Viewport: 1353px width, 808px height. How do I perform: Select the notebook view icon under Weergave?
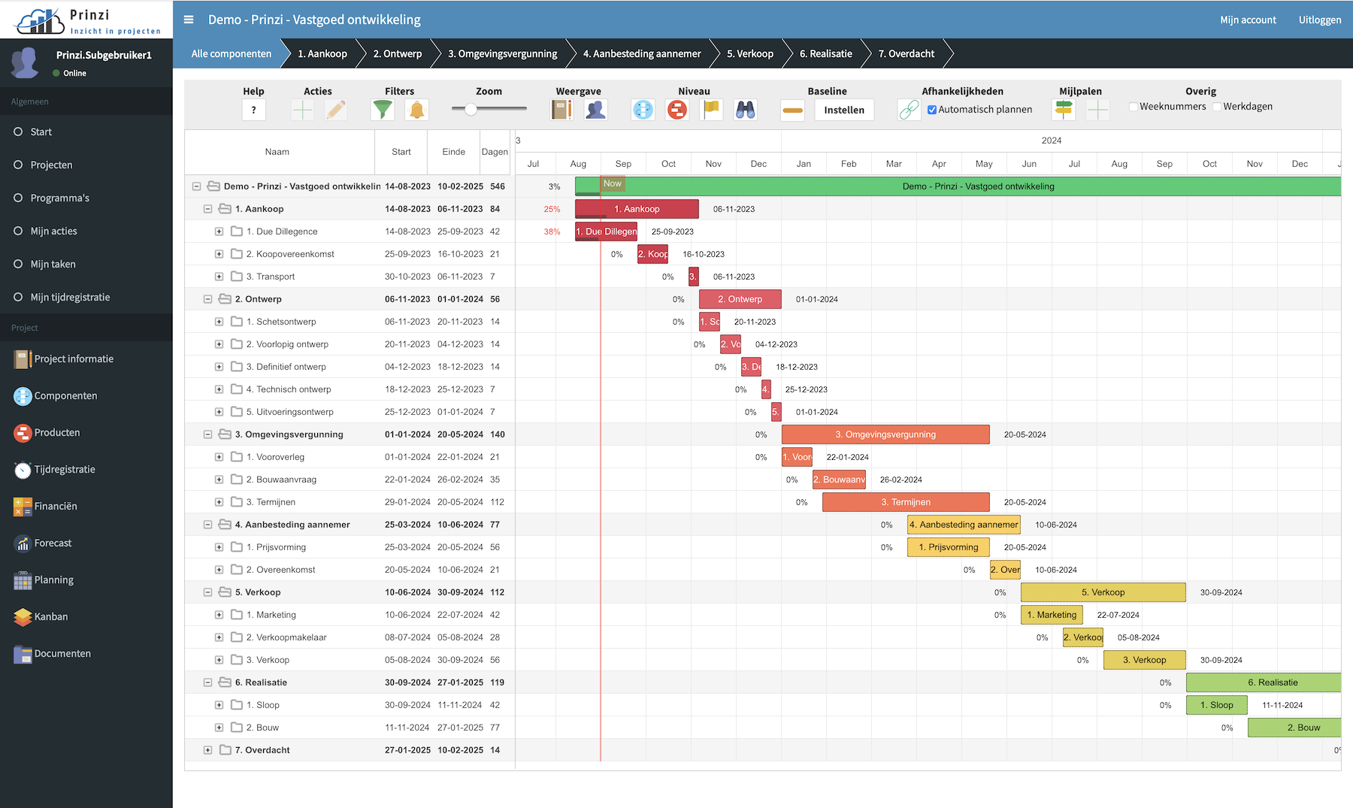point(561,110)
